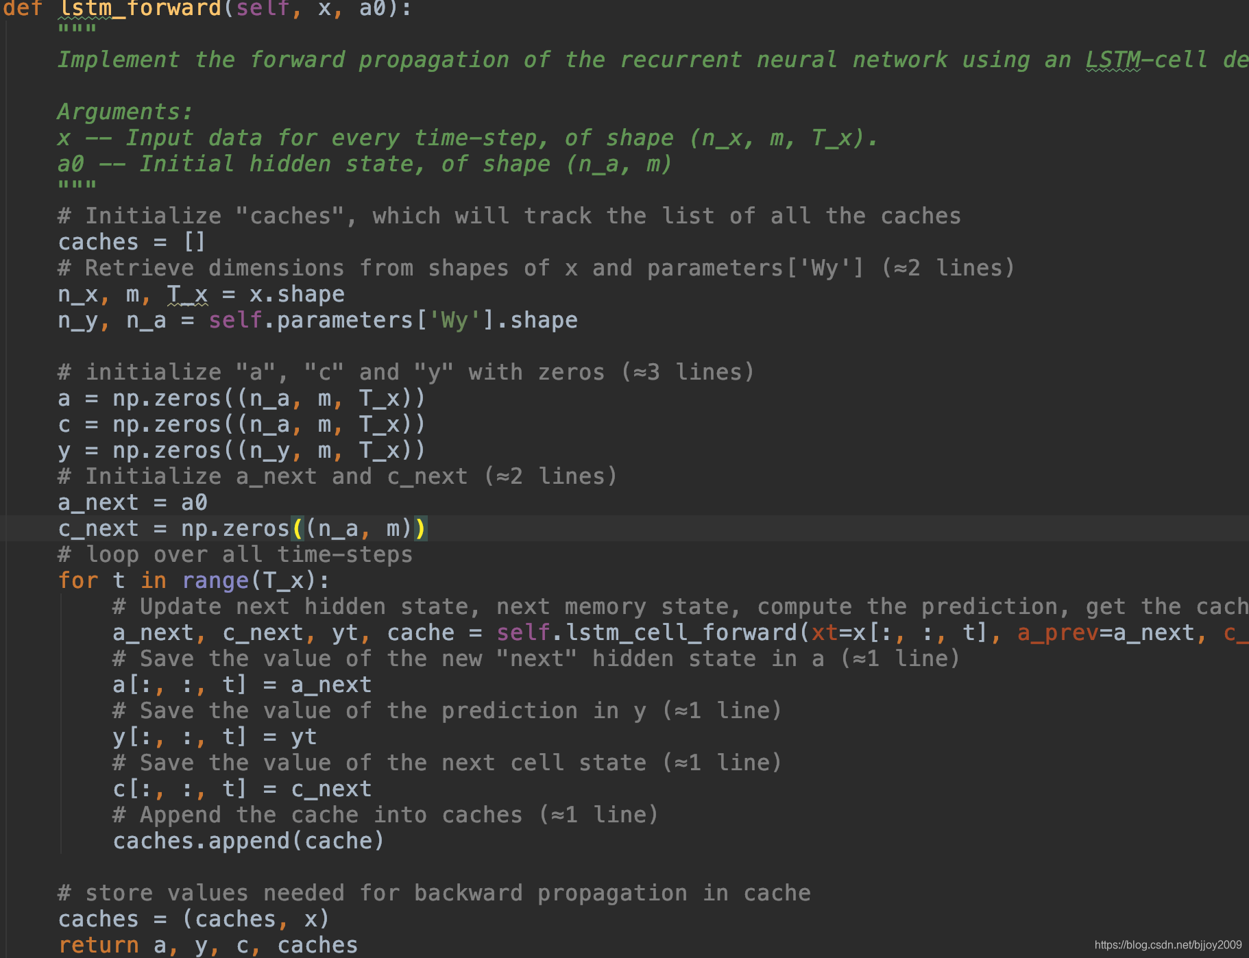The width and height of the screenshot is (1249, 958).
Task: Click the line 'c = np.zeros((n_a, m, T_x))'
Action: point(242,424)
